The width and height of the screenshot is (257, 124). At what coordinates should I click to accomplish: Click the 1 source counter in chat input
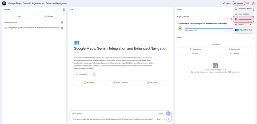(x=161, y=113)
